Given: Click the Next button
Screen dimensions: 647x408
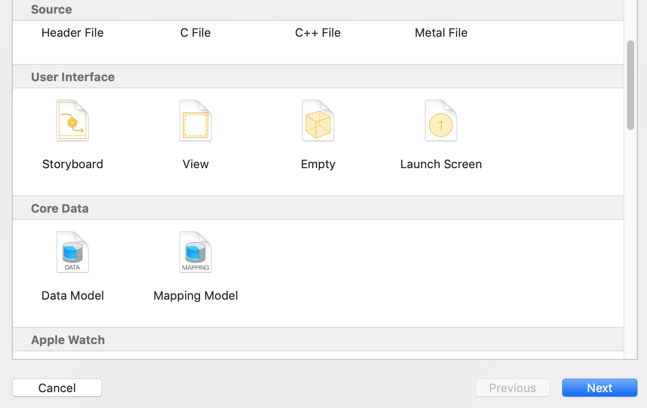Looking at the screenshot, I should [599, 388].
